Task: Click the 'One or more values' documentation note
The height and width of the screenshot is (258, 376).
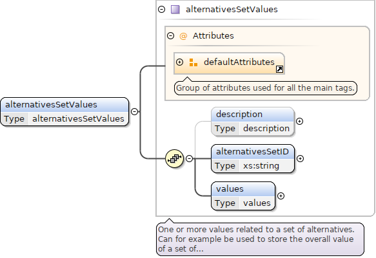Action: (x=260, y=239)
